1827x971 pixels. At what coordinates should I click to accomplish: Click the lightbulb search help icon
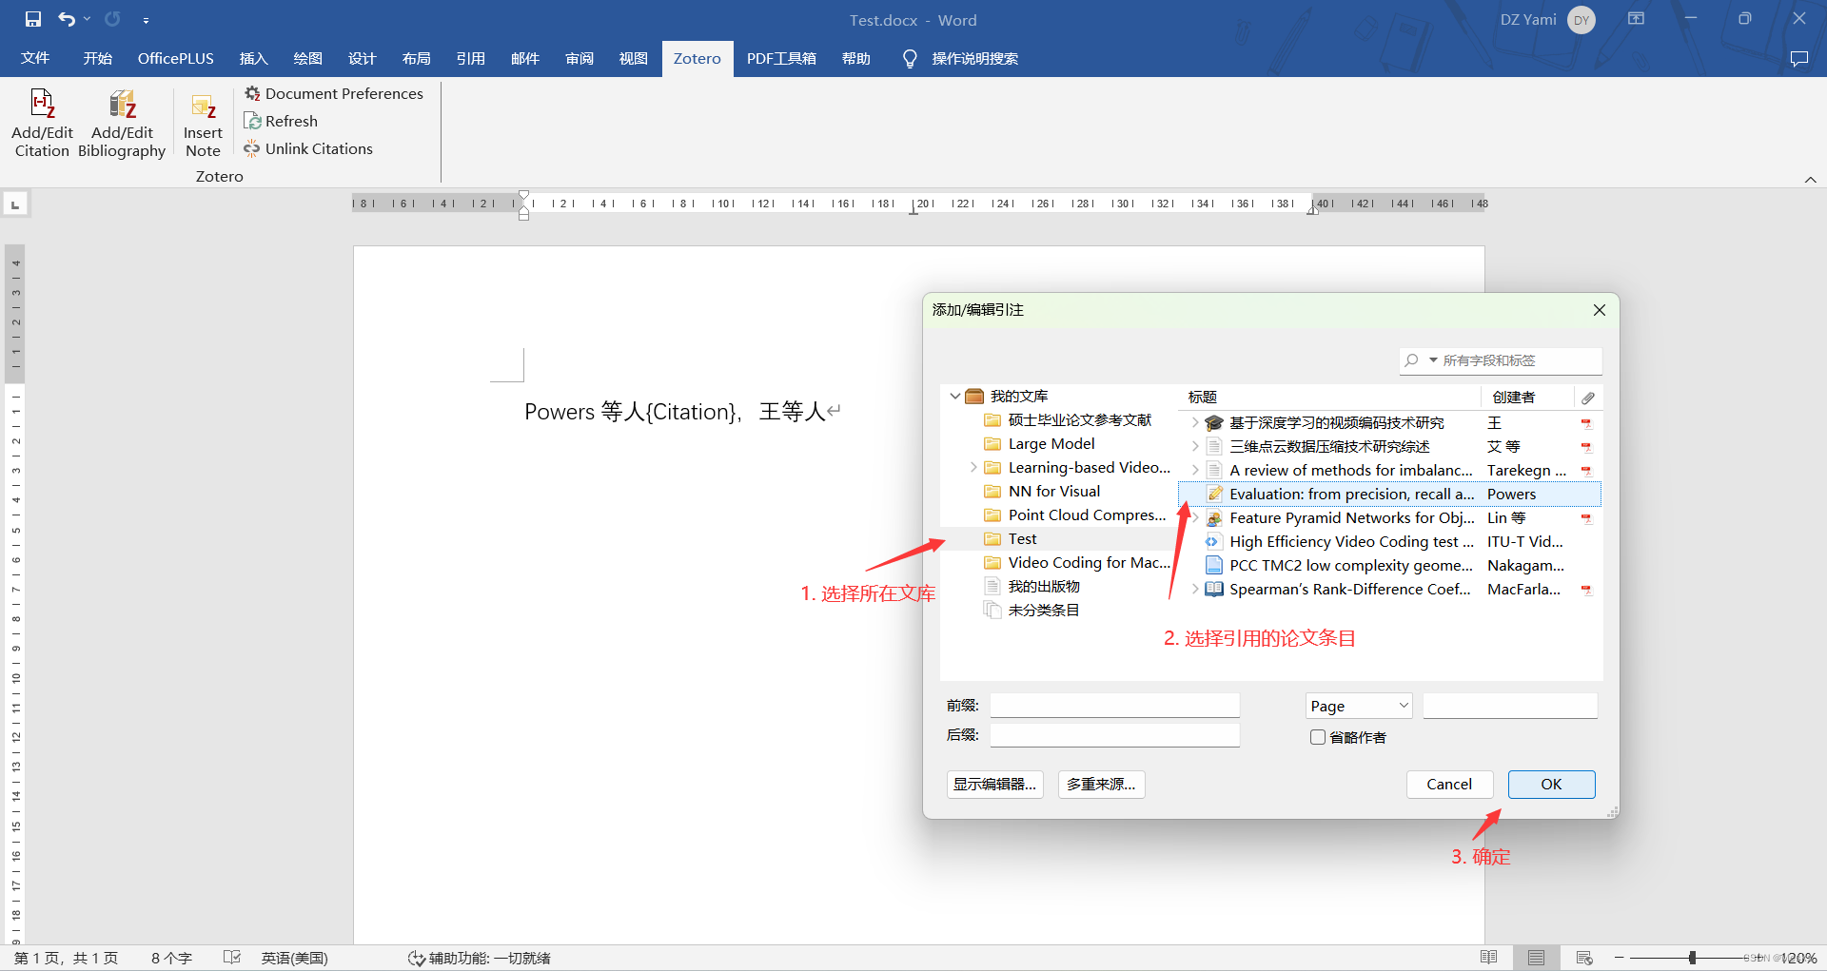(x=910, y=59)
